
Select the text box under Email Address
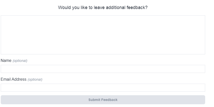point(103,88)
